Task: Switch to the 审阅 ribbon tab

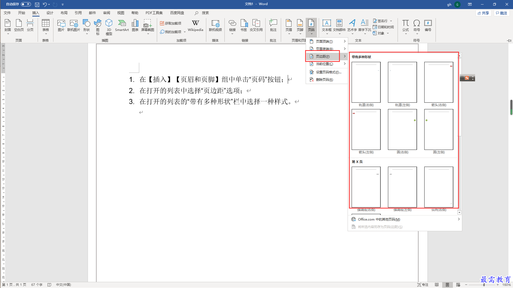Action: 106,13
